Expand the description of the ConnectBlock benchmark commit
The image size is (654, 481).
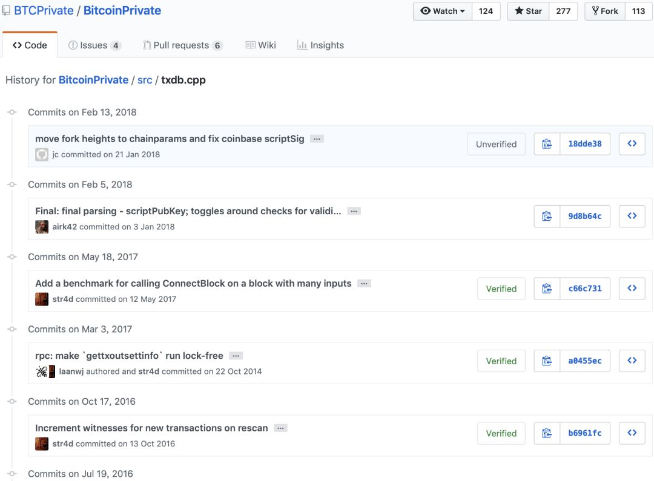(364, 283)
